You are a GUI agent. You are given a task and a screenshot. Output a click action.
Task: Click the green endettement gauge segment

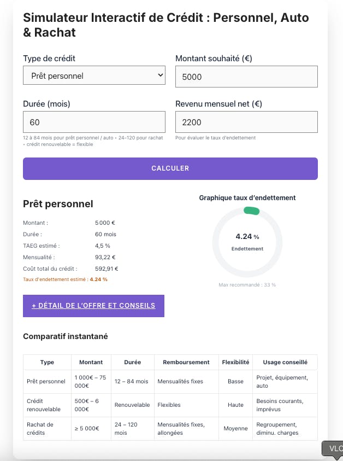point(252,211)
